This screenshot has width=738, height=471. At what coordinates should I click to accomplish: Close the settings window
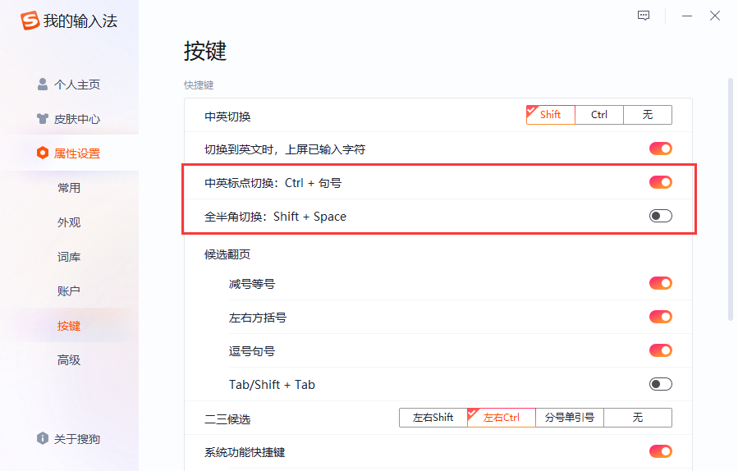pyautogui.click(x=715, y=16)
